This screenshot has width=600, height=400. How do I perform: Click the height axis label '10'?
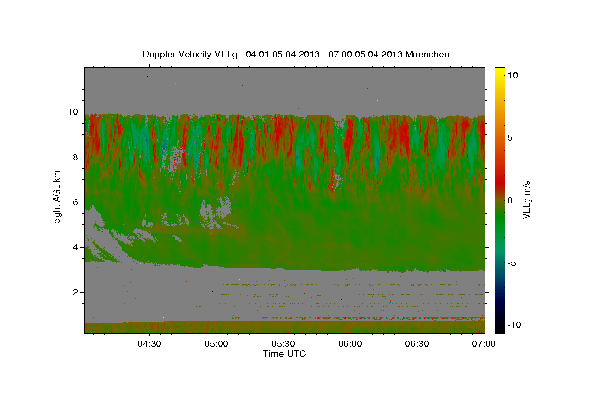[x=74, y=112]
